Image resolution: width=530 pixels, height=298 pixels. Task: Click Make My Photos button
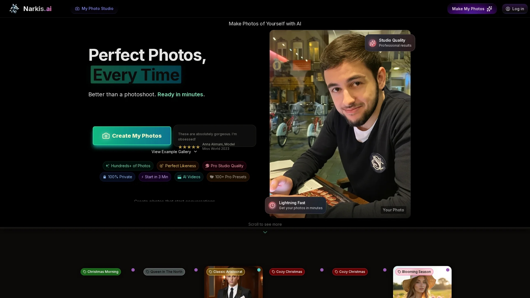tap(472, 9)
